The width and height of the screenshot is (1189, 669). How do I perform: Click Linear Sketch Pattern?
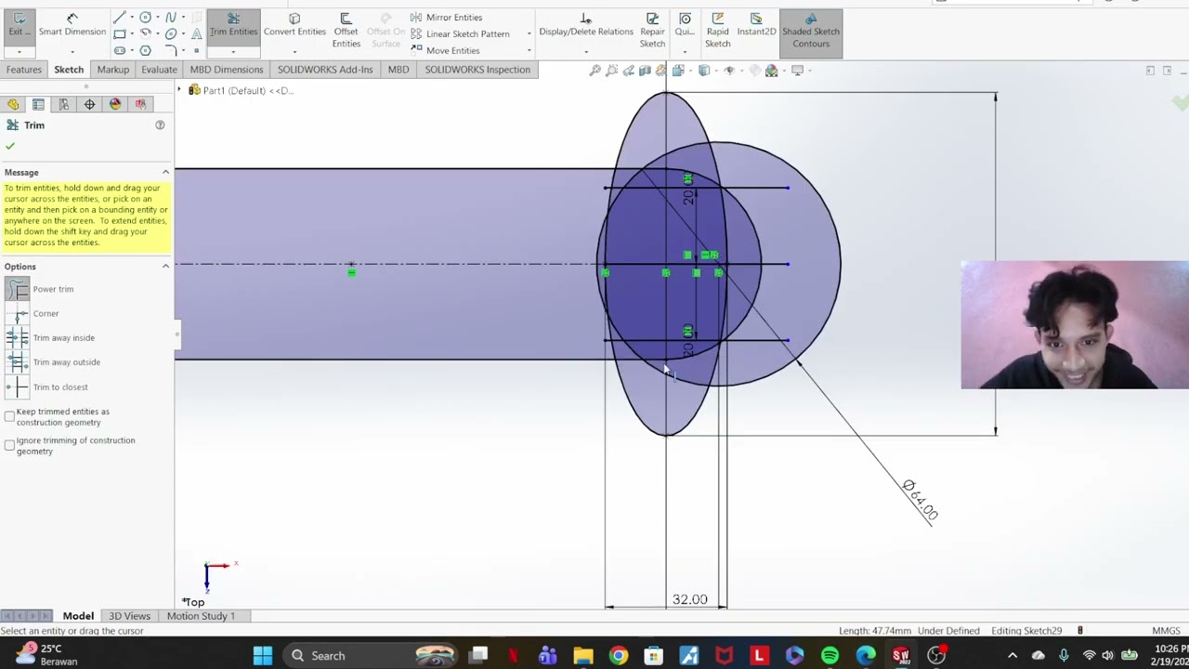(x=459, y=33)
